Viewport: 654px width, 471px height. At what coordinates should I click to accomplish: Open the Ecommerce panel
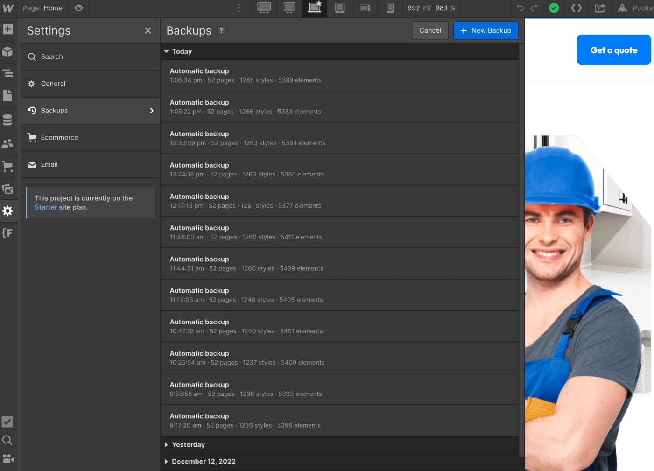pyautogui.click(x=7, y=166)
